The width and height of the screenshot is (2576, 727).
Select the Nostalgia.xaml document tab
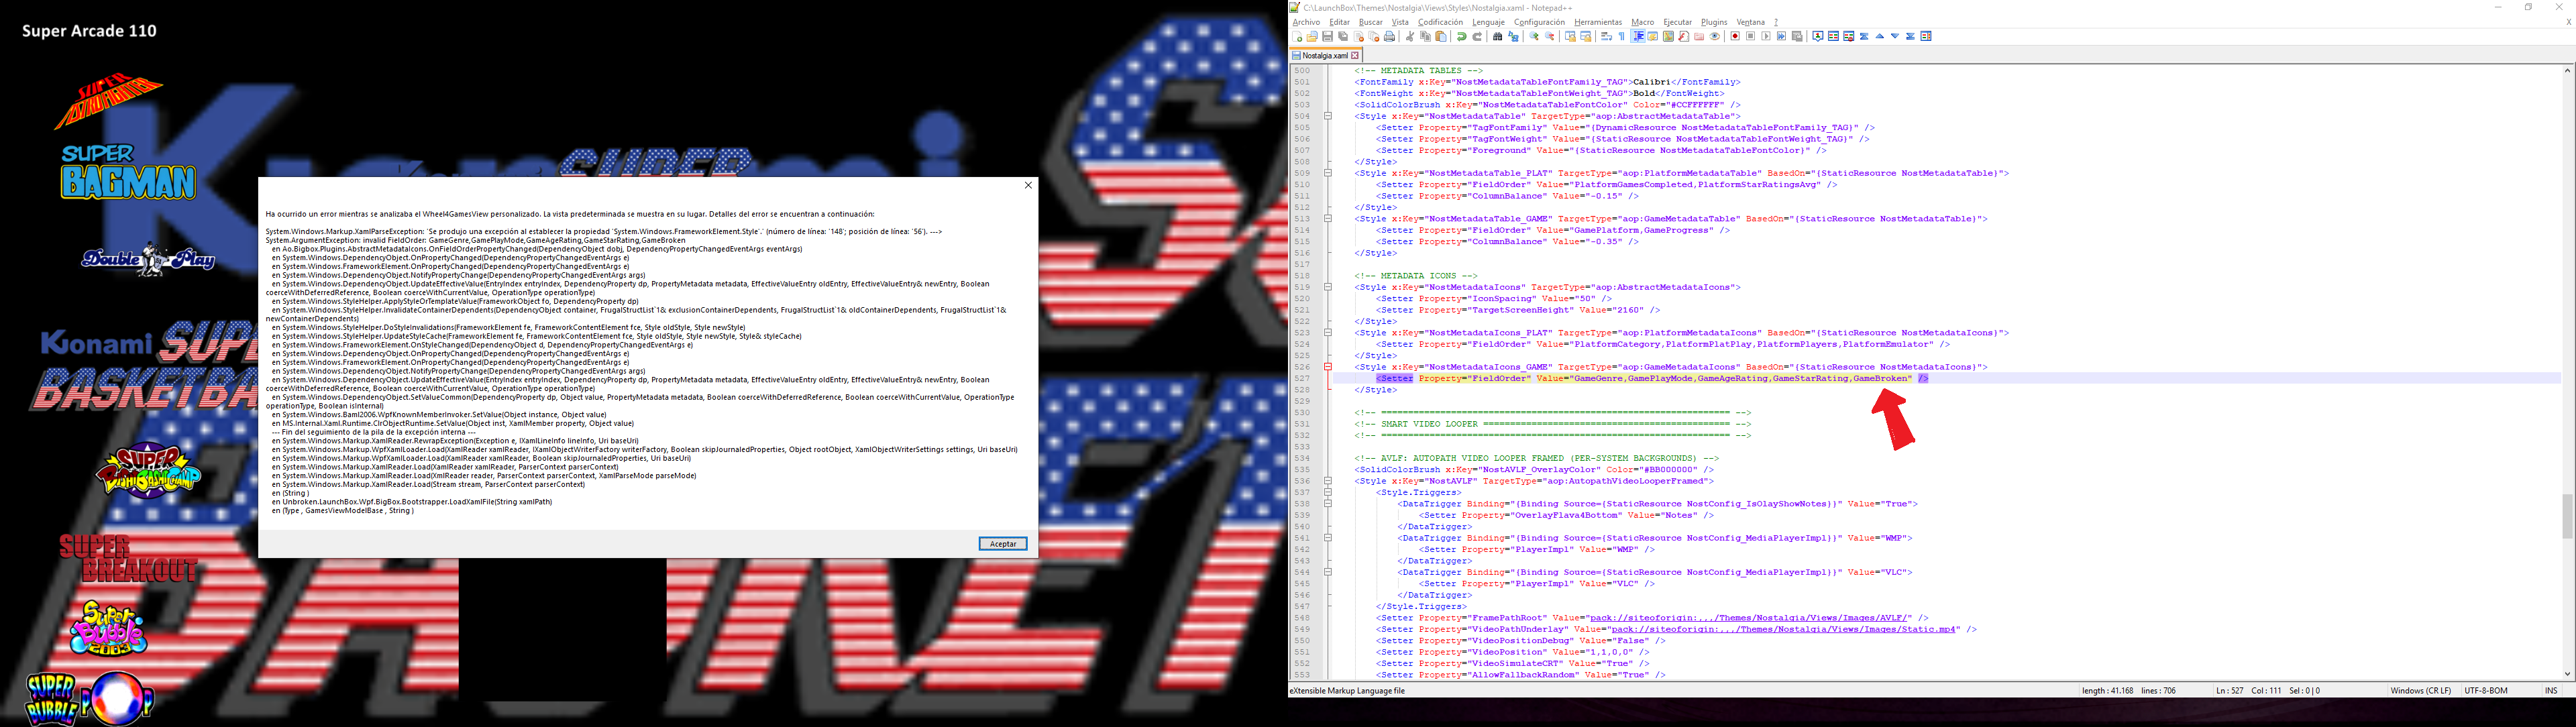click(x=1325, y=56)
